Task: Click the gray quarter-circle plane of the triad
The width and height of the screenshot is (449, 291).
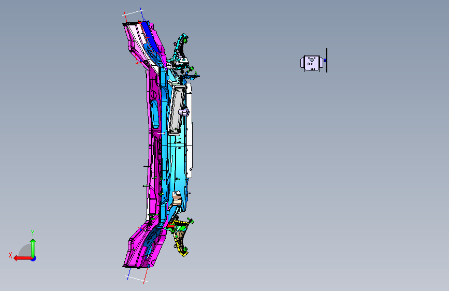Action: 25,251
